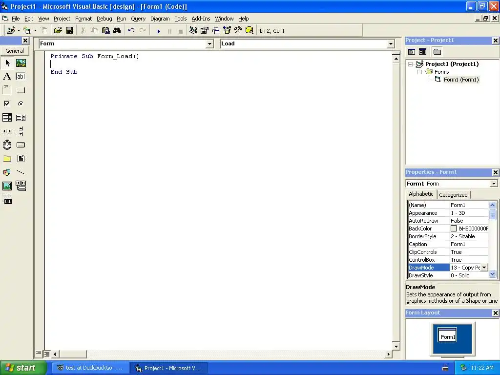Select the Frame control tool
The height and width of the screenshot is (375, 500).
point(7,90)
